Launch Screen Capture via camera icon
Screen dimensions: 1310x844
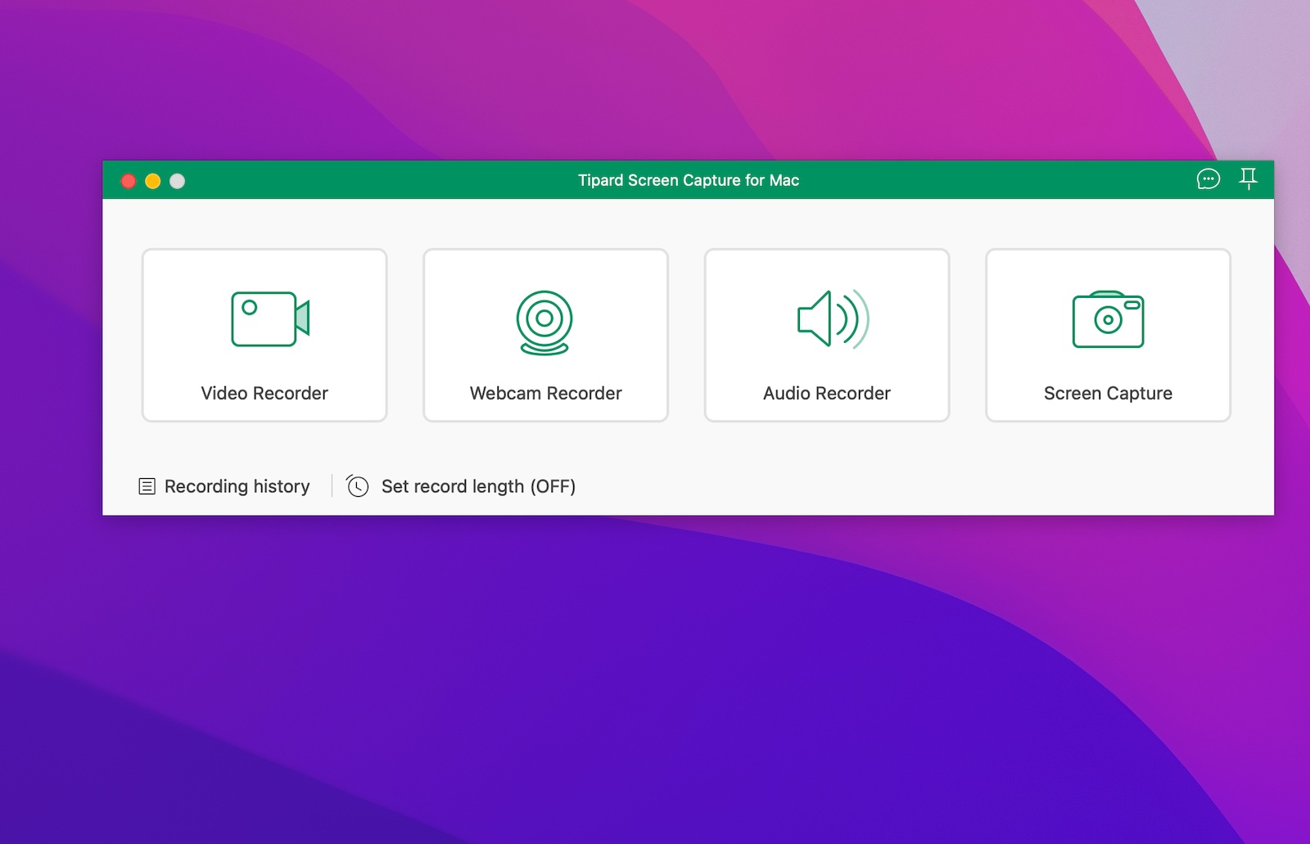point(1108,319)
